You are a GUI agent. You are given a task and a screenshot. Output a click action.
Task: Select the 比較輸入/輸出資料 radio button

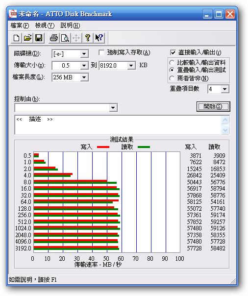tap(172, 63)
